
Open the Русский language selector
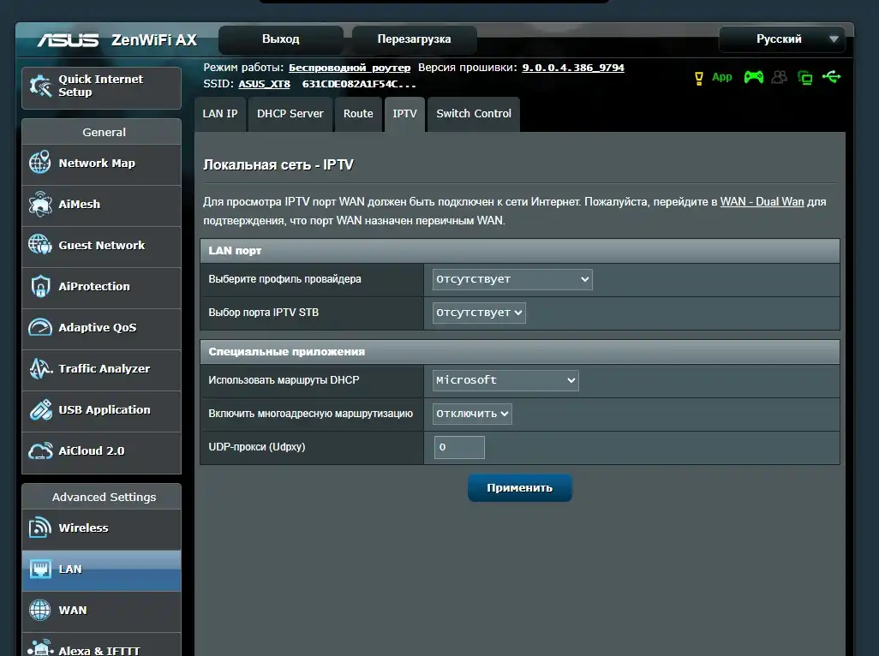[780, 39]
